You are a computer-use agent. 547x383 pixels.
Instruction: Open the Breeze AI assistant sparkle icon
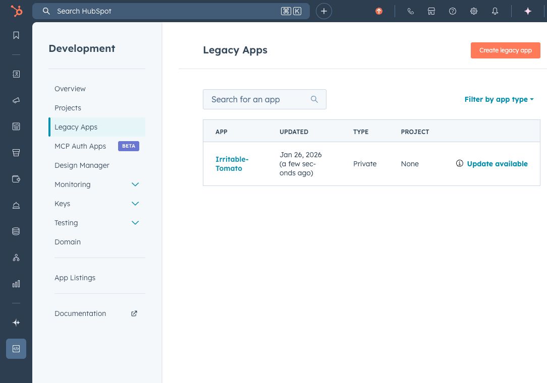(528, 11)
